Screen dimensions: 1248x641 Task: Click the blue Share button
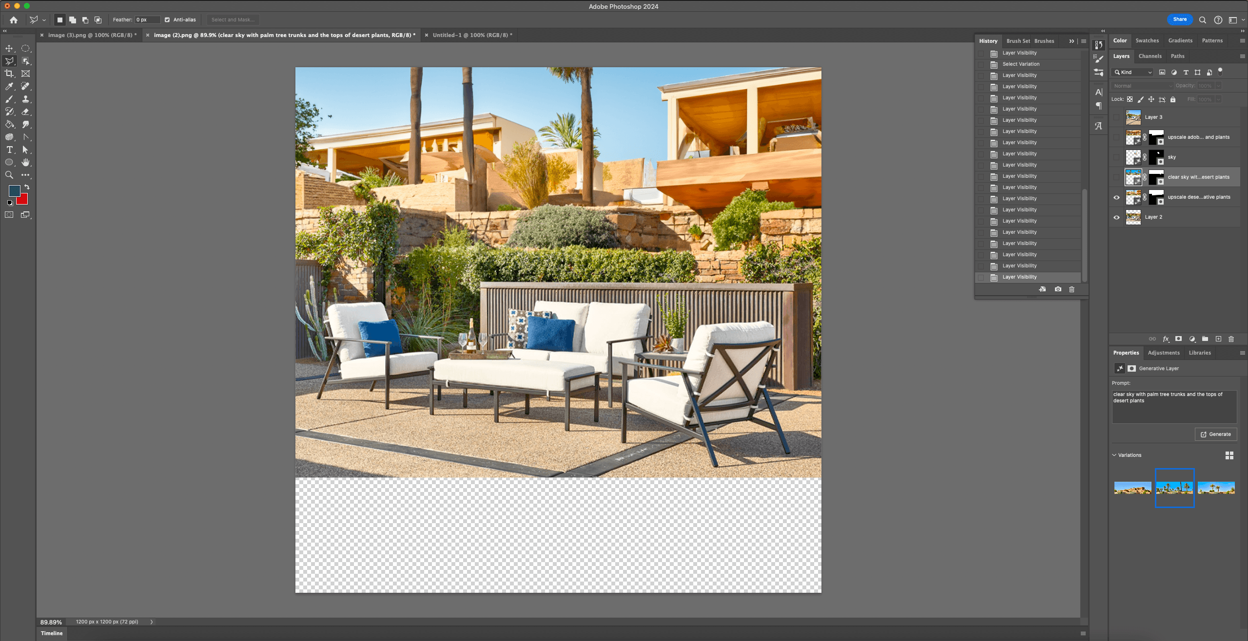coord(1180,19)
